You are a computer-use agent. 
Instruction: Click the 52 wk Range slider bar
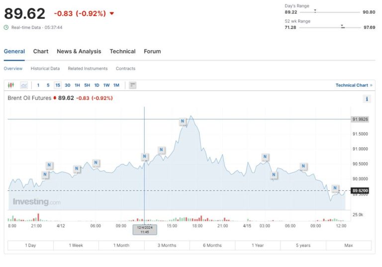click(329, 27)
